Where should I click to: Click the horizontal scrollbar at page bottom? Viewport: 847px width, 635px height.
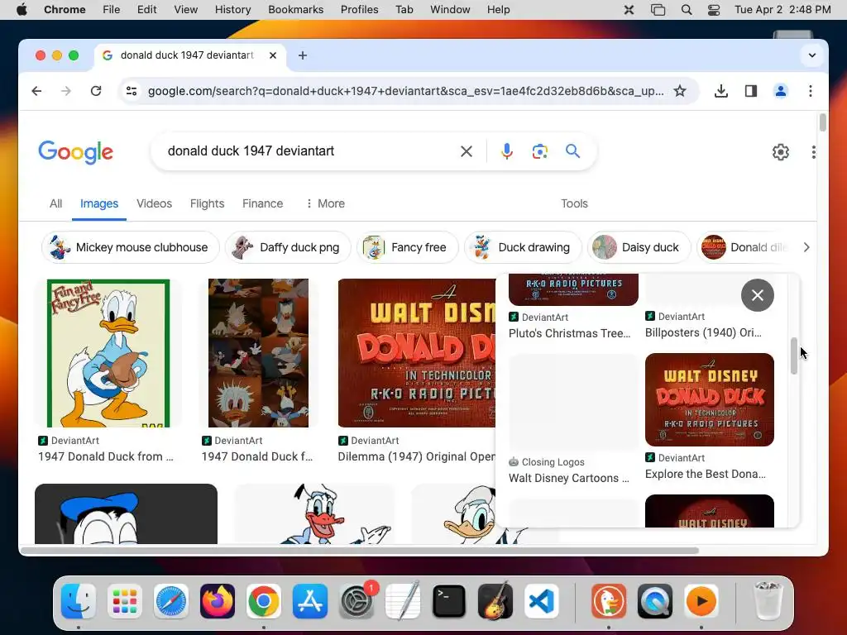click(360, 551)
